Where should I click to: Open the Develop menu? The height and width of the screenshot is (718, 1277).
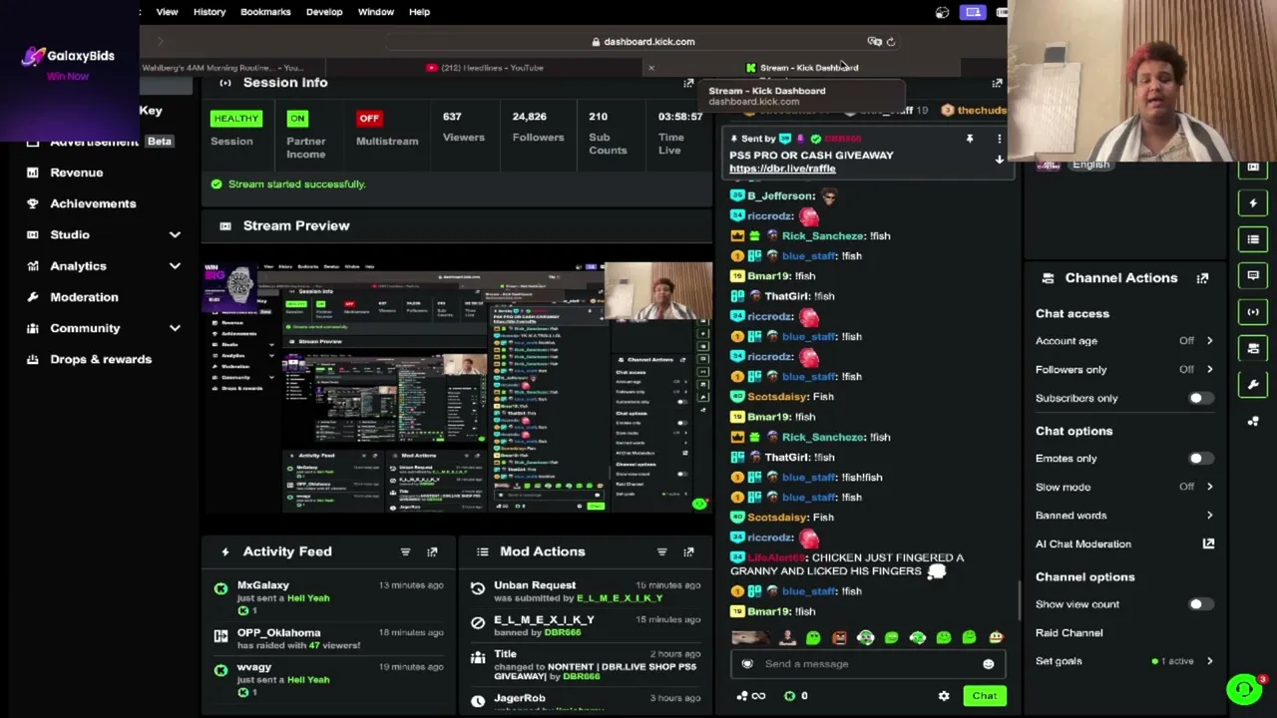(324, 12)
